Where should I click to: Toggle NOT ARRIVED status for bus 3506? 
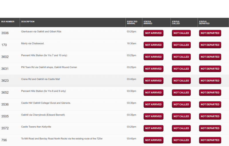pyautogui.click(x=153, y=33)
